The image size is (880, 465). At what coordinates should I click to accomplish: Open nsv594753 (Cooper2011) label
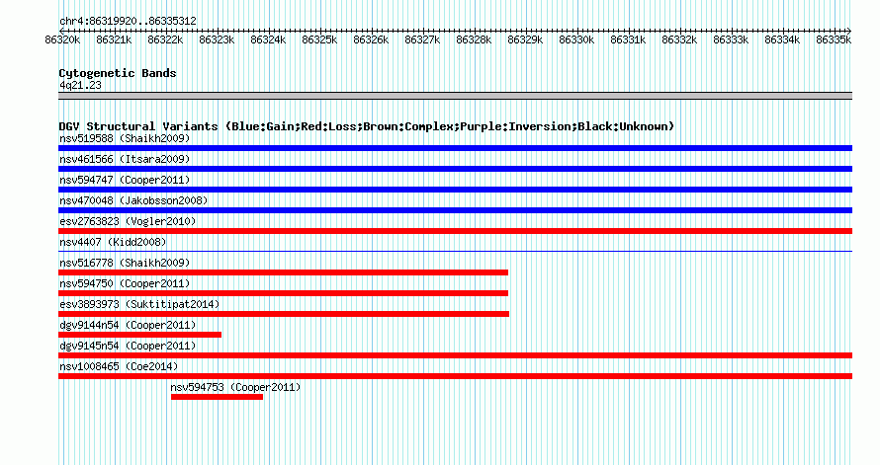[x=235, y=387]
